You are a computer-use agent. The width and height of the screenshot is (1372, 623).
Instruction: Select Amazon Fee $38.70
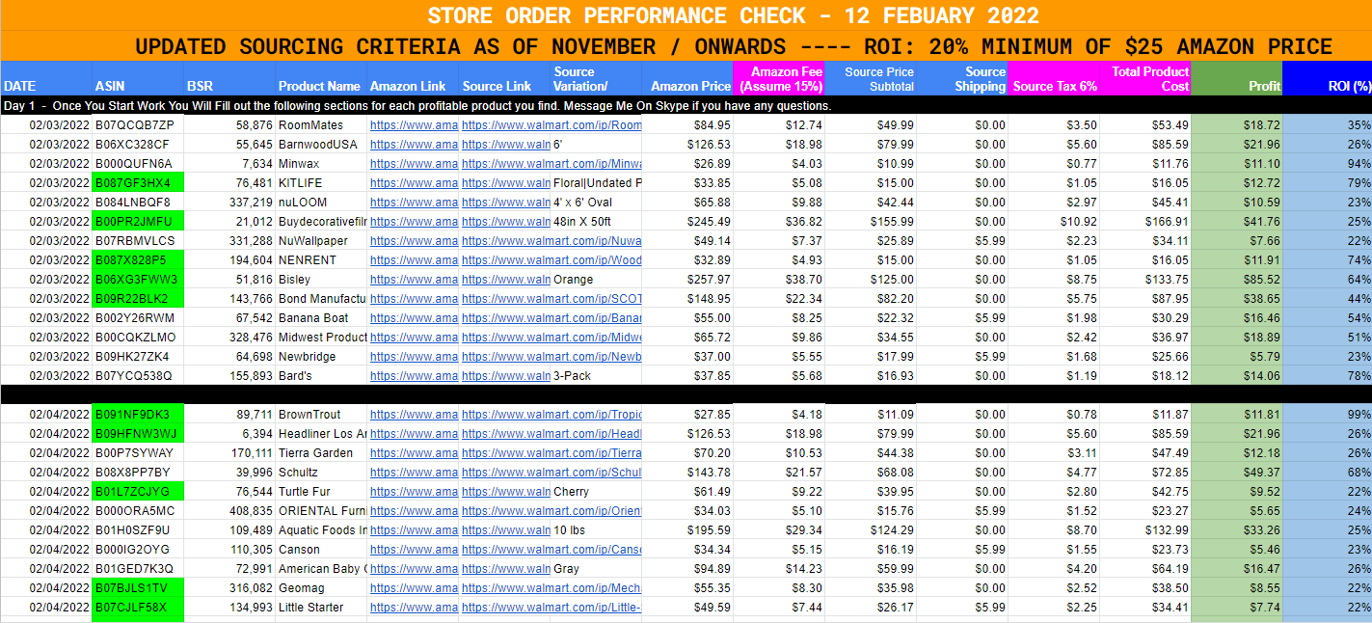(x=779, y=279)
